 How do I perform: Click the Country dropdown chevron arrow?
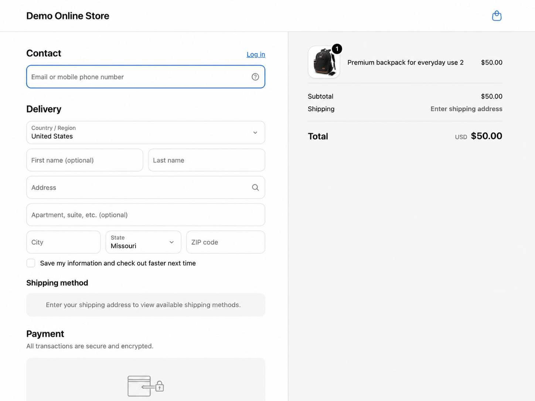pos(255,133)
